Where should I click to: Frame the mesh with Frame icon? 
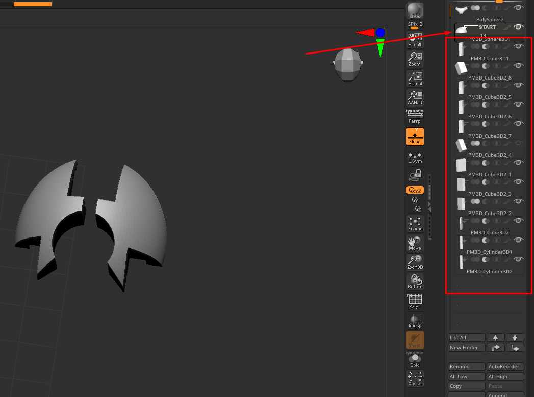click(x=415, y=224)
